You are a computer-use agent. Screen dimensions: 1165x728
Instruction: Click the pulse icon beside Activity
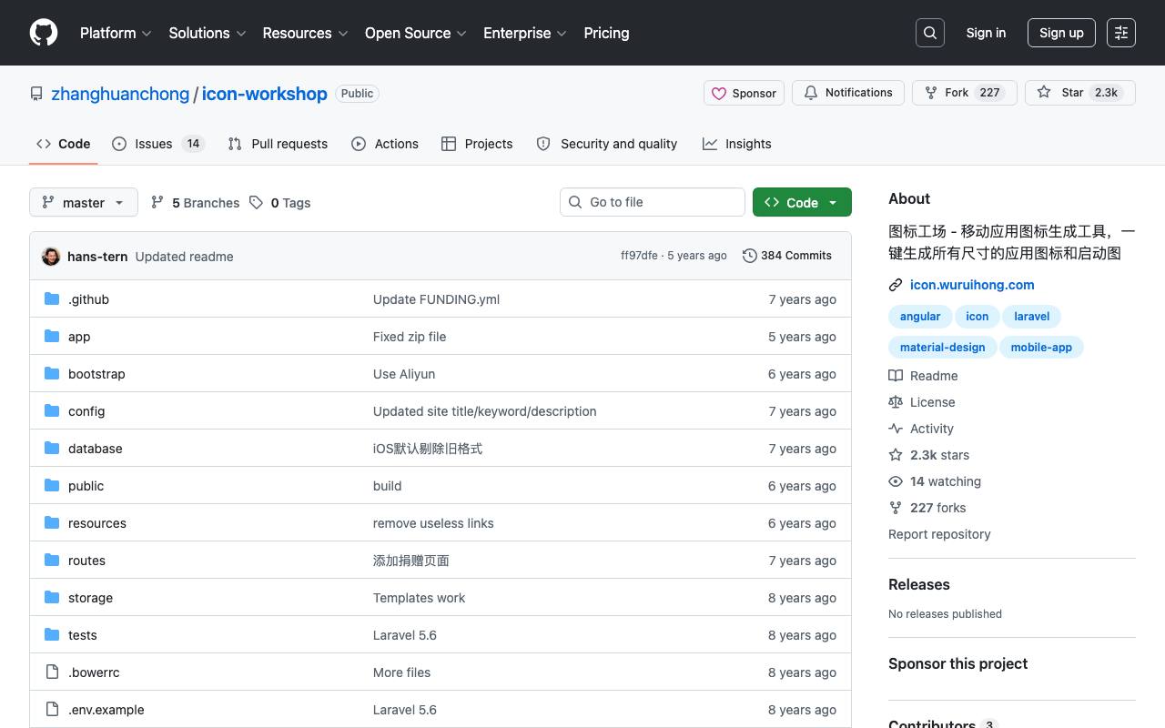point(896,429)
